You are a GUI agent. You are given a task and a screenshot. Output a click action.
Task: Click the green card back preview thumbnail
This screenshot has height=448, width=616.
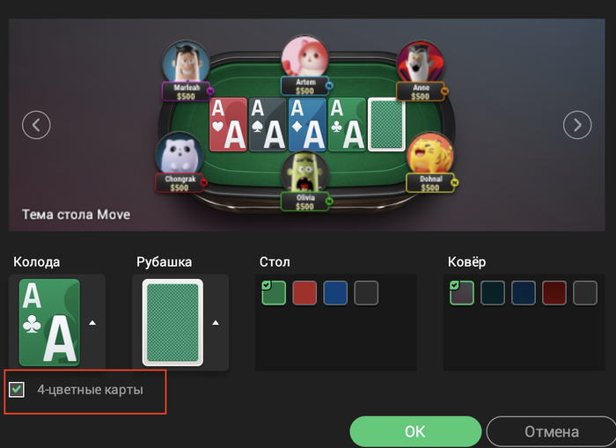click(x=172, y=323)
